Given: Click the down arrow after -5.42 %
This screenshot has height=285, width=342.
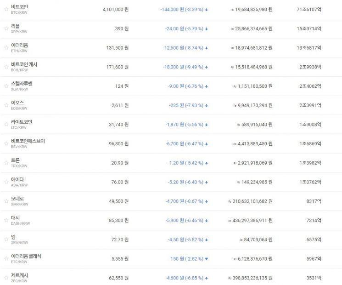Looking at the screenshot, I should pos(206,163).
